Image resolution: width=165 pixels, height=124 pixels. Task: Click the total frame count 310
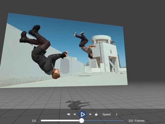[x=131, y=121]
